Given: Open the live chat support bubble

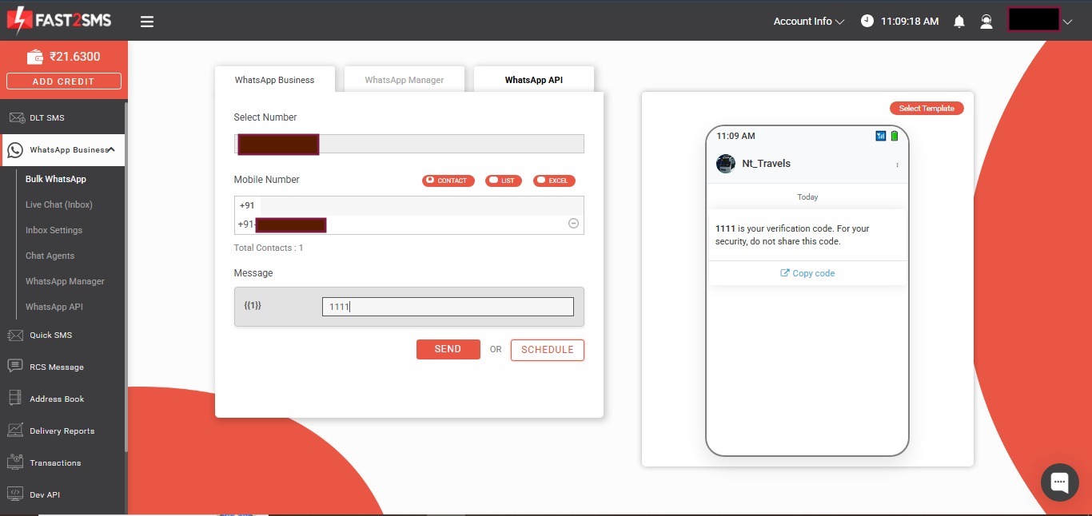Looking at the screenshot, I should (x=1060, y=482).
